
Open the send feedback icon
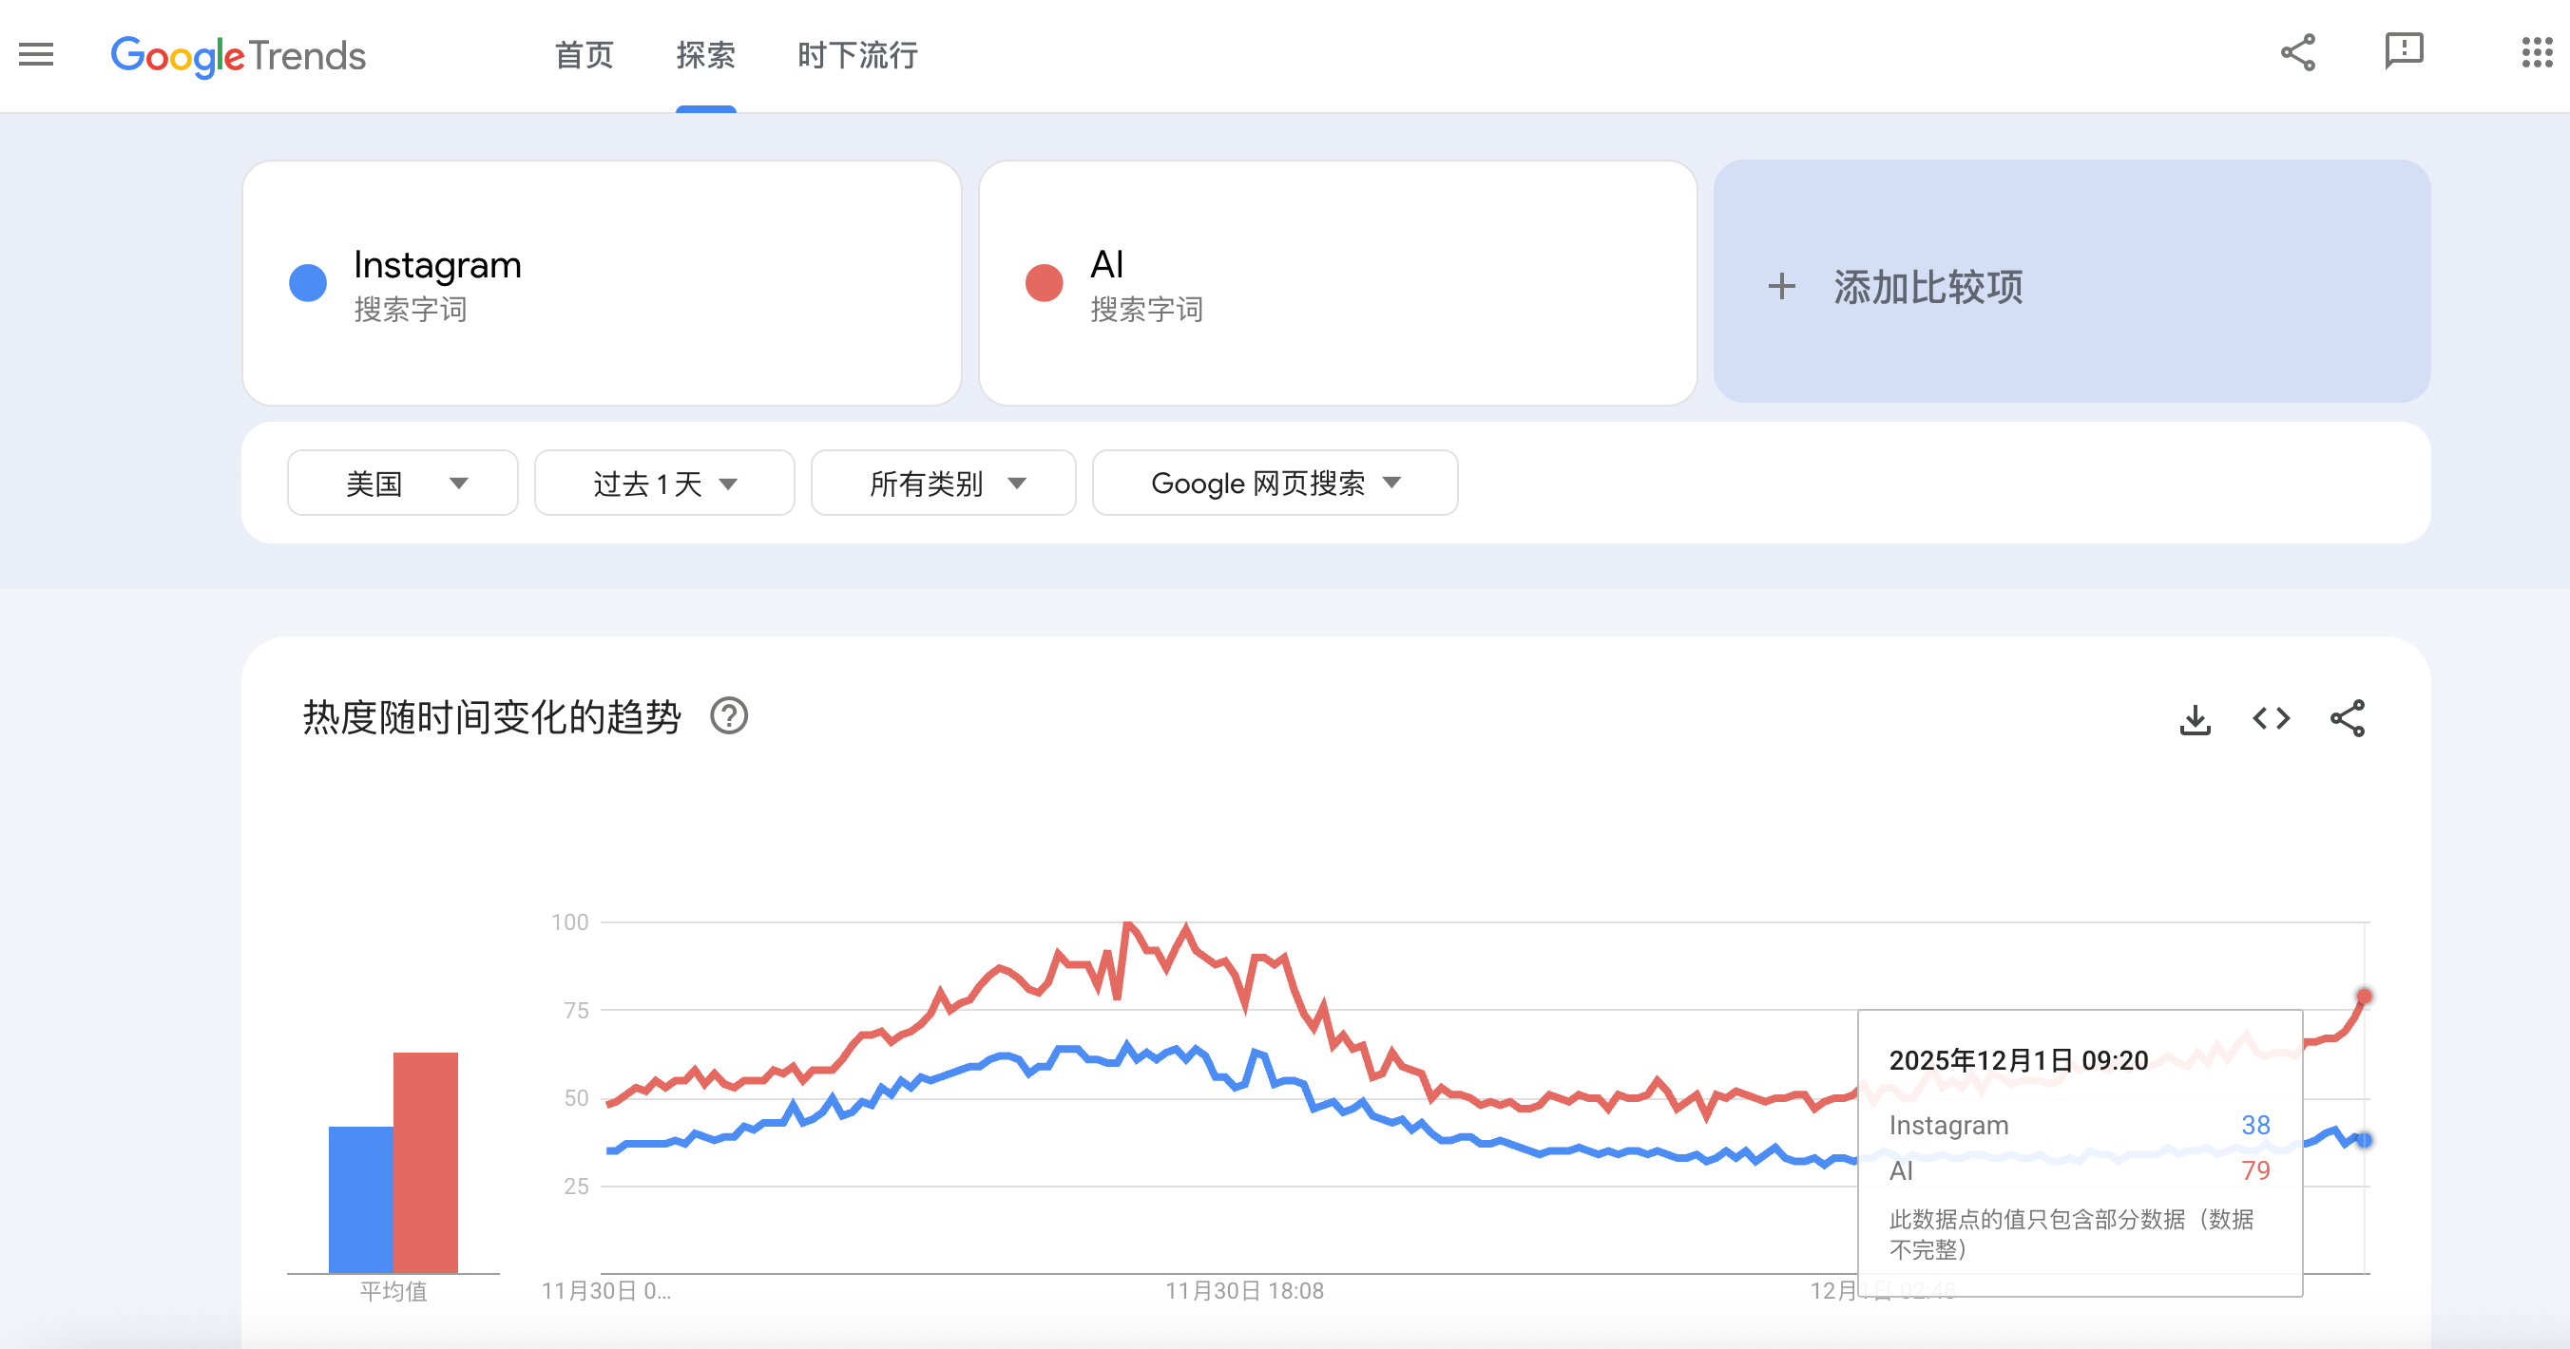(2404, 52)
